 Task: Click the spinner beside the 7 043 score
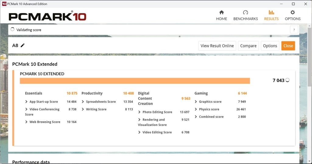pyautogui.click(x=287, y=80)
